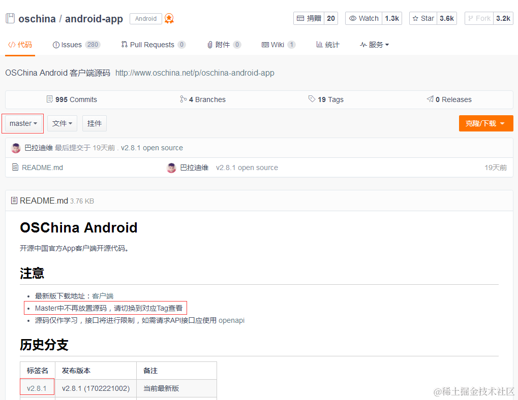518x400 pixels.
Task: Click the commit author name in the latest commit bar
Action: tap(39, 148)
